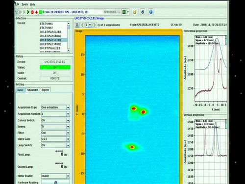Click the red stop icon in toolbar

pos(32,12)
